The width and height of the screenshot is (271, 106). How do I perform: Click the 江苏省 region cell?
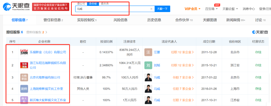click(235, 100)
